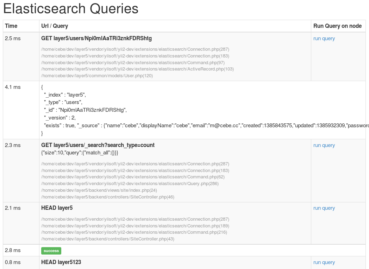Click the Elasticsearch Queries page heading
369x269 pixels.
(x=71, y=9)
